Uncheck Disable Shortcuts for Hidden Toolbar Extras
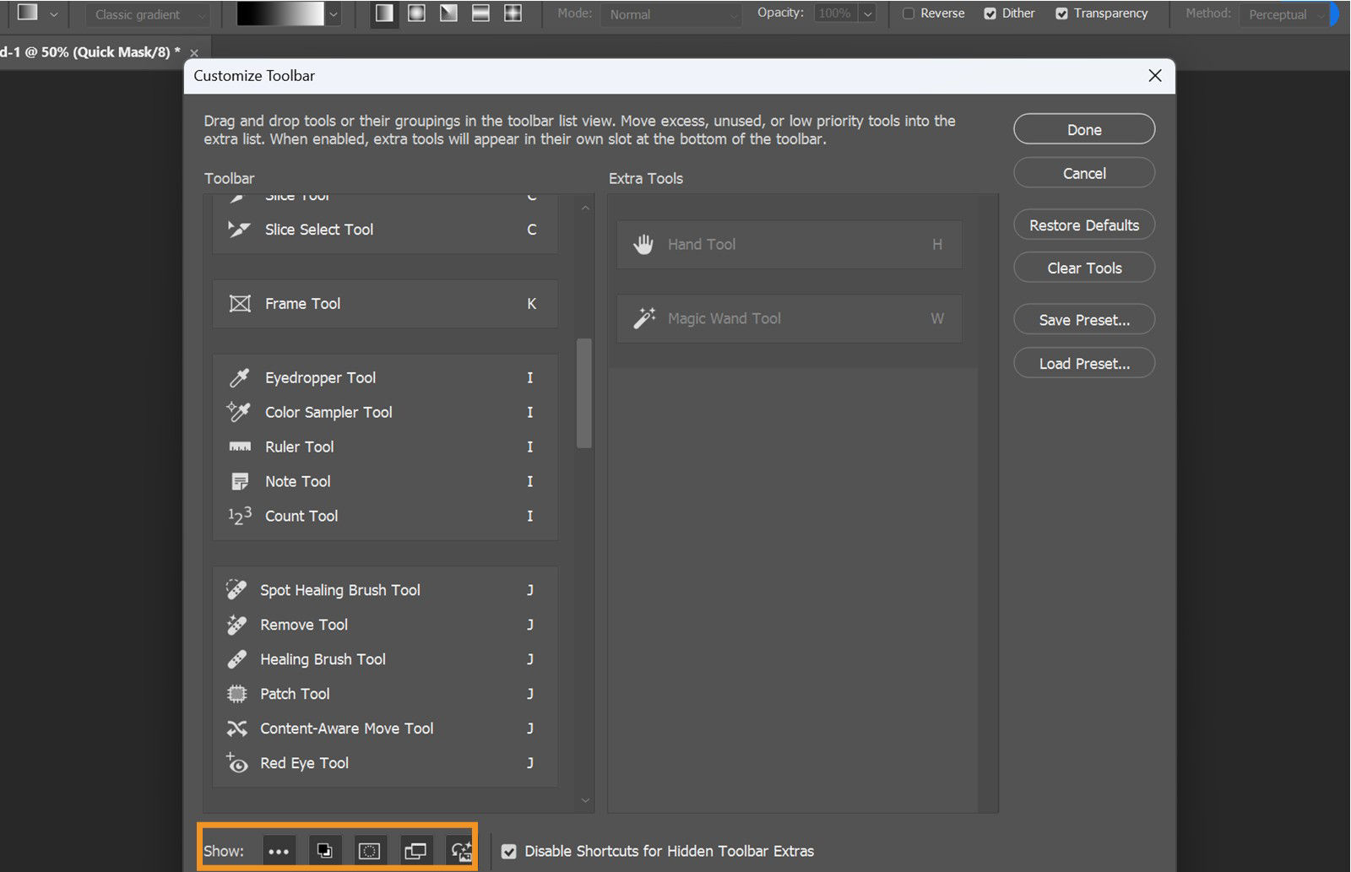 pyautogui.click(x=509, y=852)
